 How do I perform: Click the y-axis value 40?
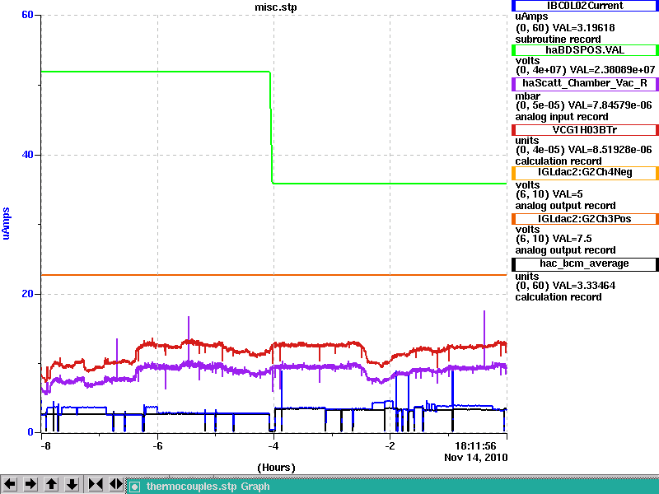[x=27, y=155]
